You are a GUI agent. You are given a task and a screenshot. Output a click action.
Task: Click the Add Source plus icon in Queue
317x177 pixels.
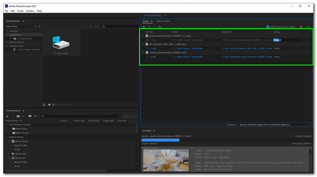coord(144,27)
